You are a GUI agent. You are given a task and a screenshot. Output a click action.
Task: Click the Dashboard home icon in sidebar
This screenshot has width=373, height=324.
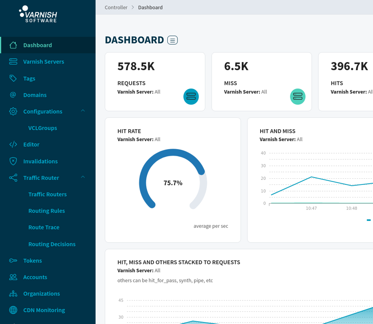pyautogui.click(x=13, y=45)
